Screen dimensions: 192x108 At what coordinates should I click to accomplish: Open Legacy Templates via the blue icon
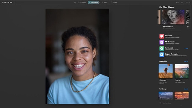pyautogui.click(x=162, y=55)
